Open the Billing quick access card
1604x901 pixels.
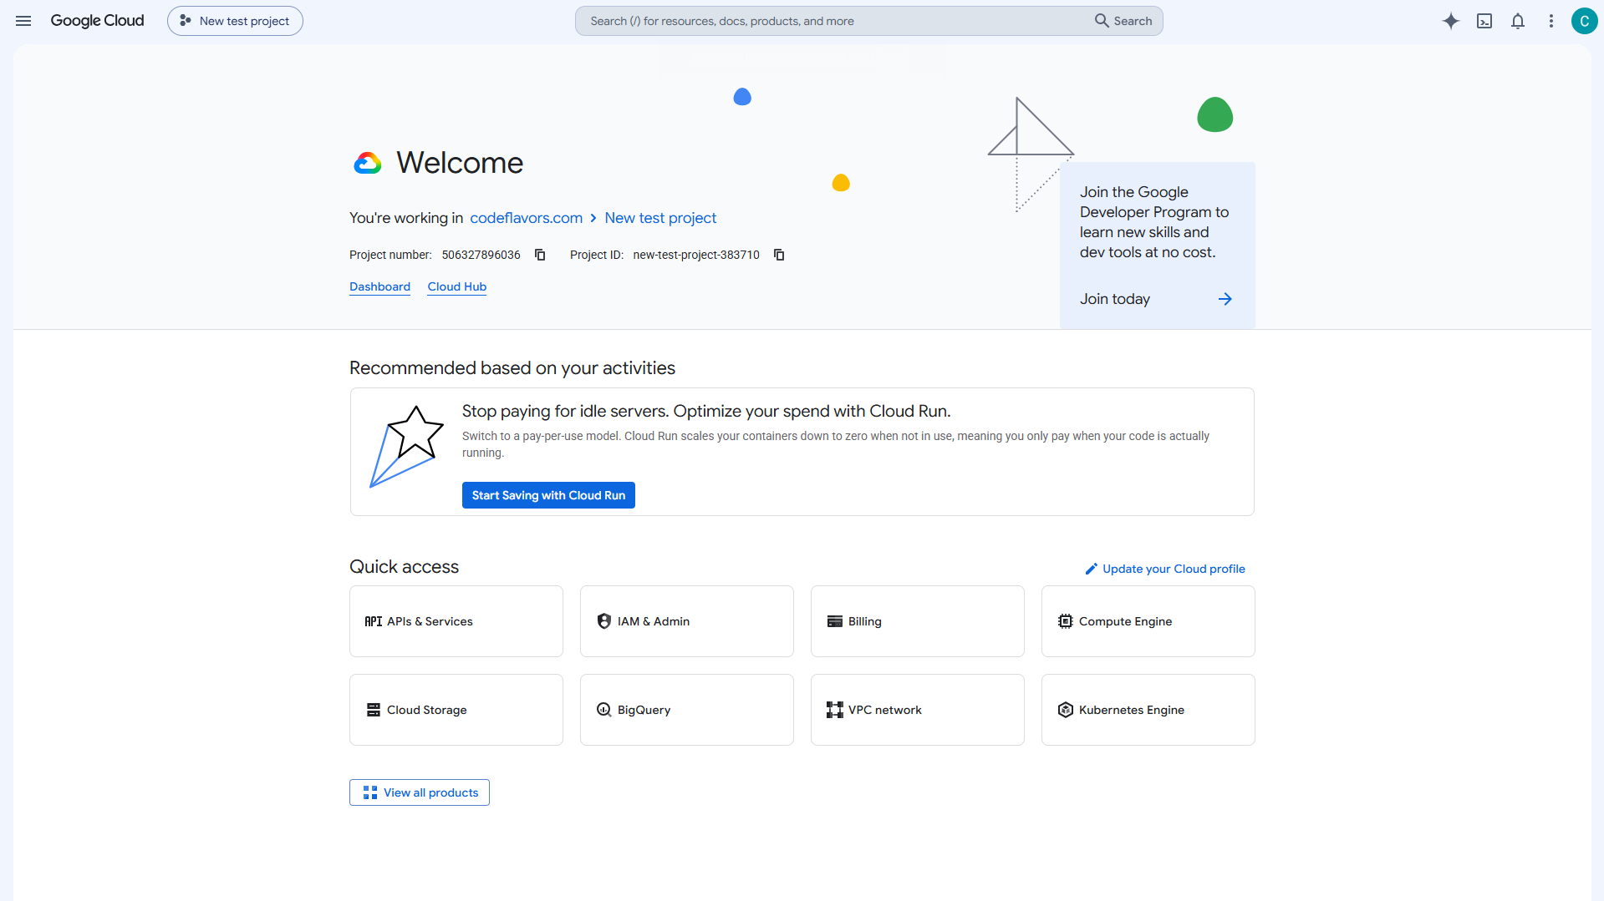918,621
